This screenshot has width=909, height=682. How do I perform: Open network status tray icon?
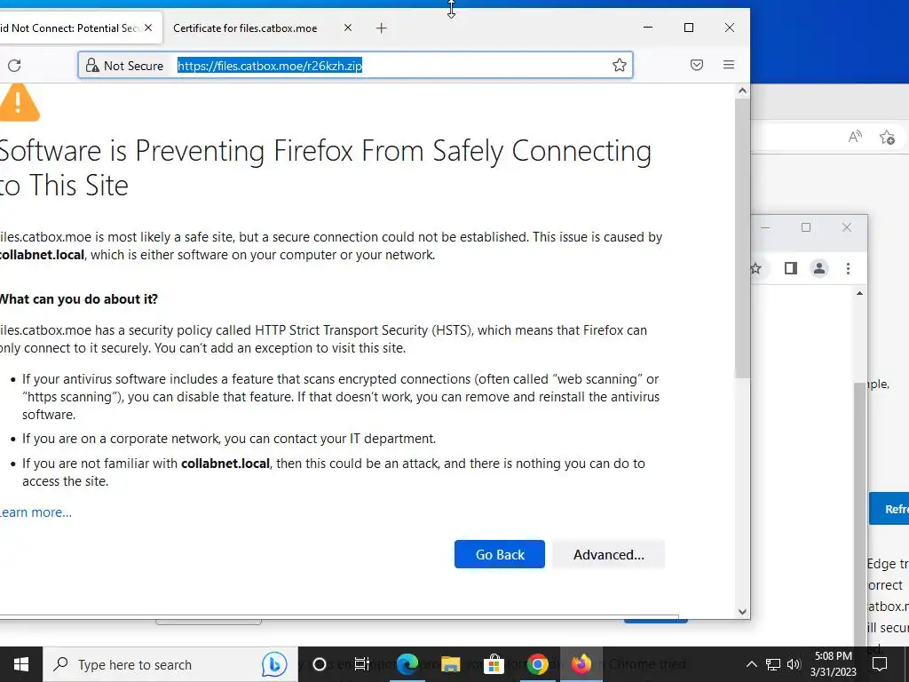[773, 664]
